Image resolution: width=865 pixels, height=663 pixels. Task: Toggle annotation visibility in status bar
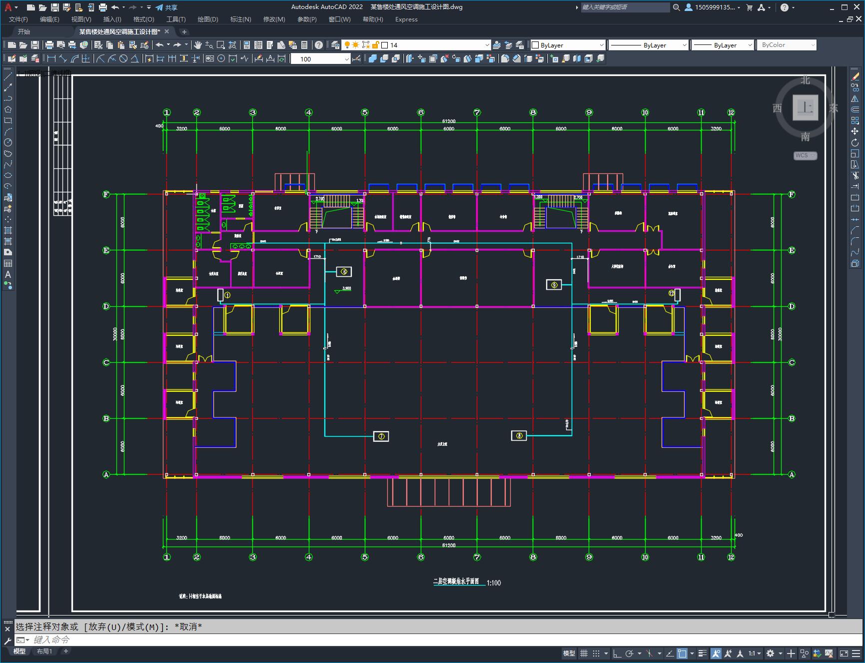coord(716,653)
